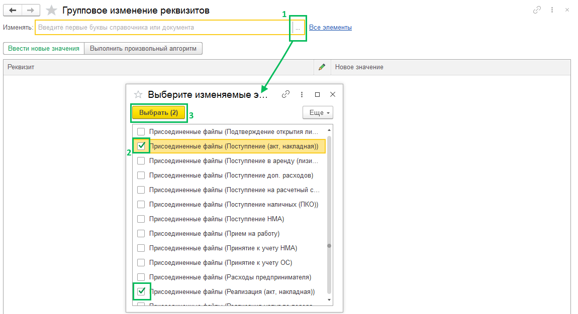Viewport: 578px width, 314px height.
Task: Open the Все элементы link
Action: pos(330,28)
